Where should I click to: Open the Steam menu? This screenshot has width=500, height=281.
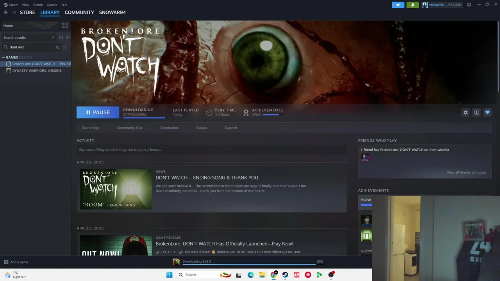click(x=11, y=5)
